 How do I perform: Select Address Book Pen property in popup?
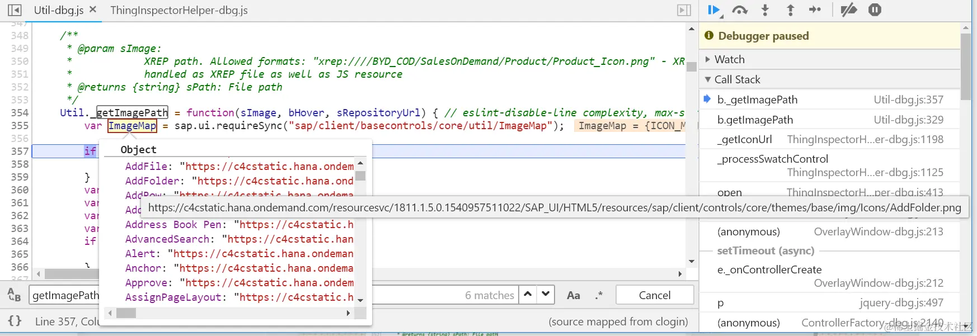(x=239, y=224)
